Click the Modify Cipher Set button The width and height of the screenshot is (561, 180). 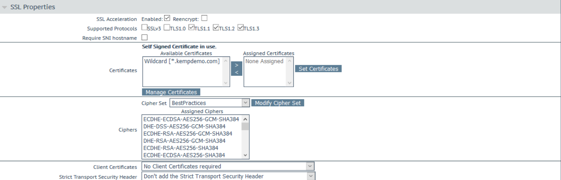[x=278, y=103]
